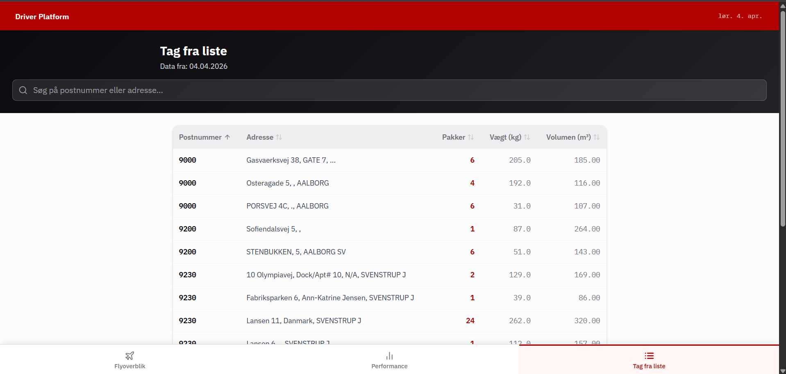Click postnummer 9230 in Lansen 11 row
The image size is (786, 374).
pos(188,321)
